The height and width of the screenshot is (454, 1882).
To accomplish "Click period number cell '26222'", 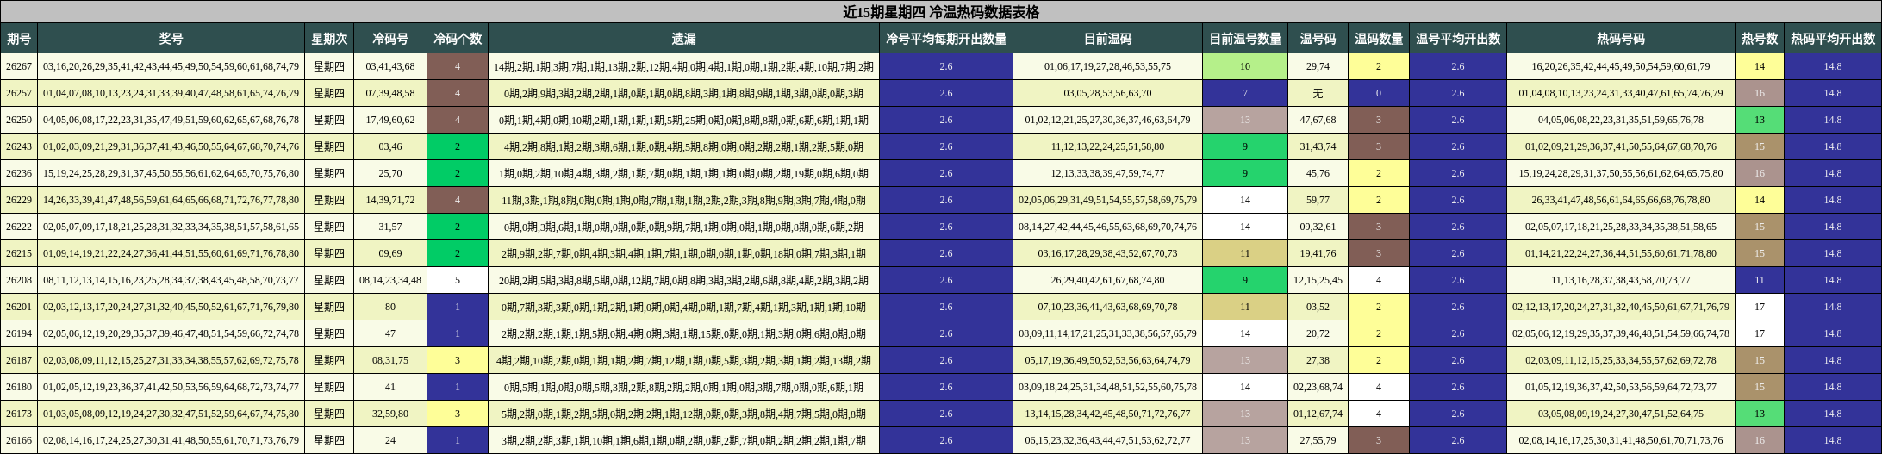I will [x=19, y=227].
